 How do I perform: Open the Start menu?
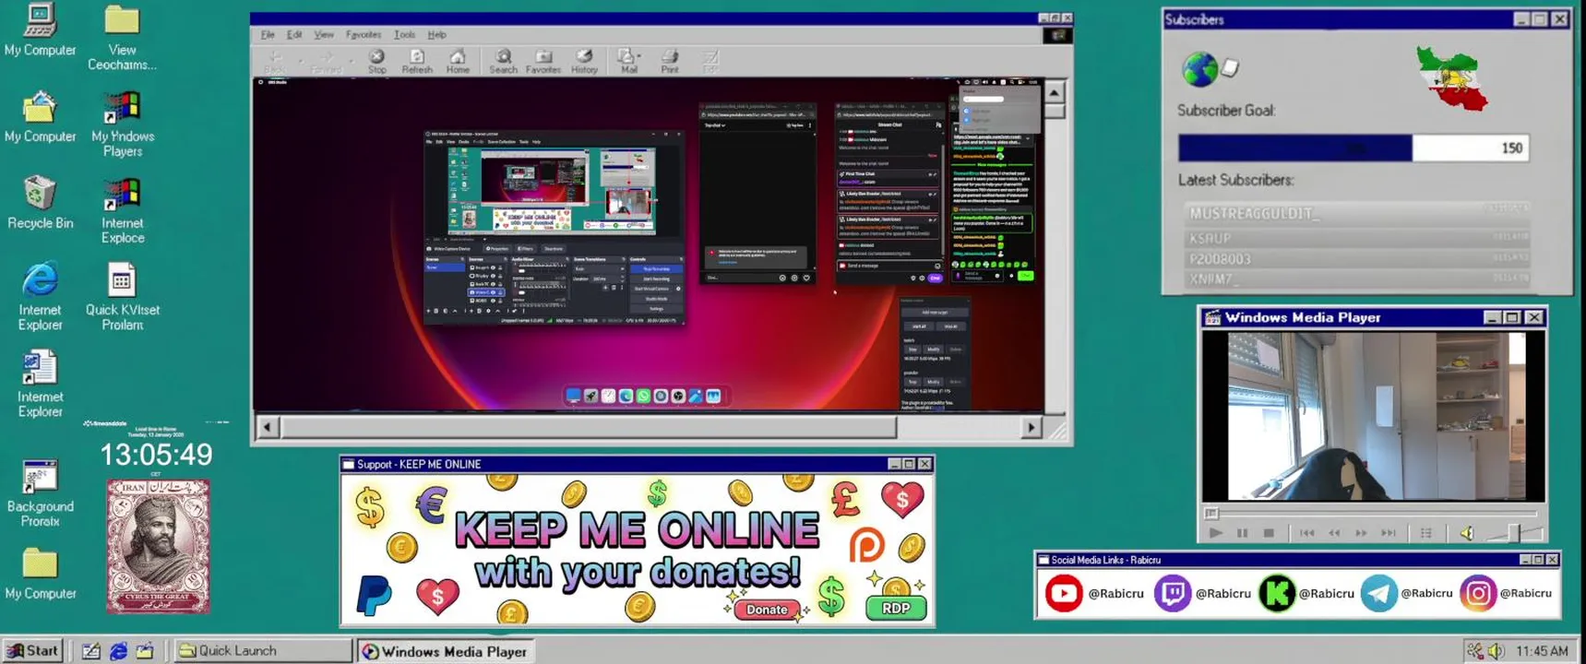point(32,651)
